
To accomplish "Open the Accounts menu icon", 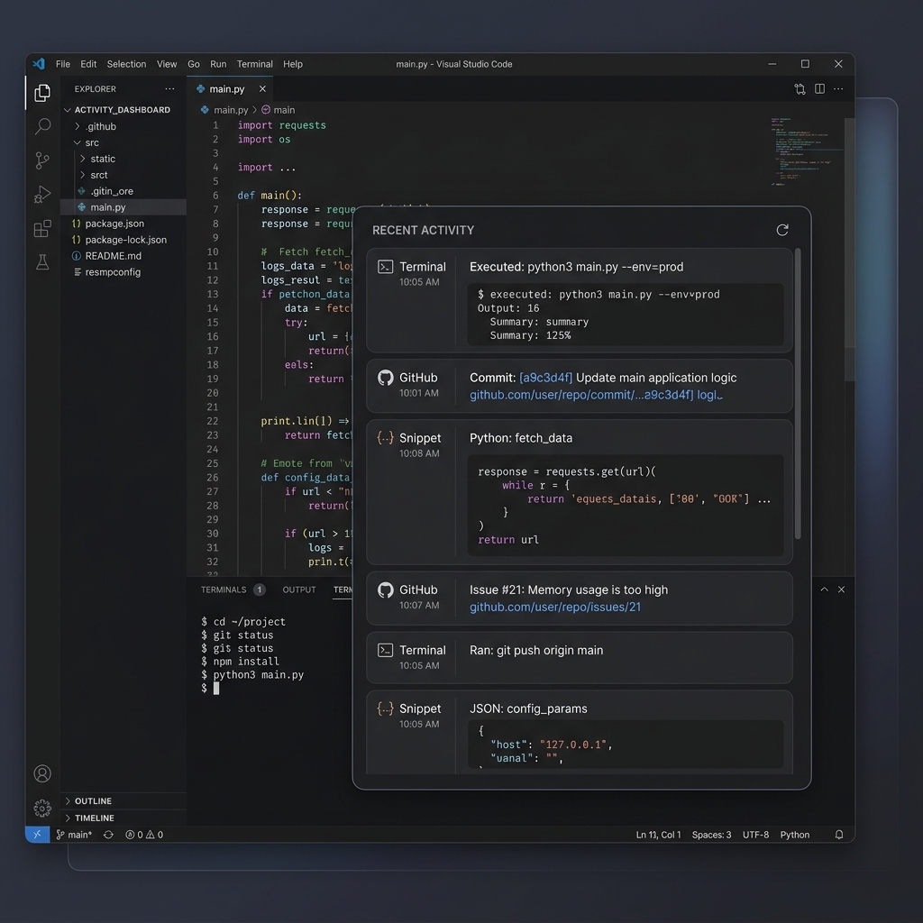I will pos(42,773).
